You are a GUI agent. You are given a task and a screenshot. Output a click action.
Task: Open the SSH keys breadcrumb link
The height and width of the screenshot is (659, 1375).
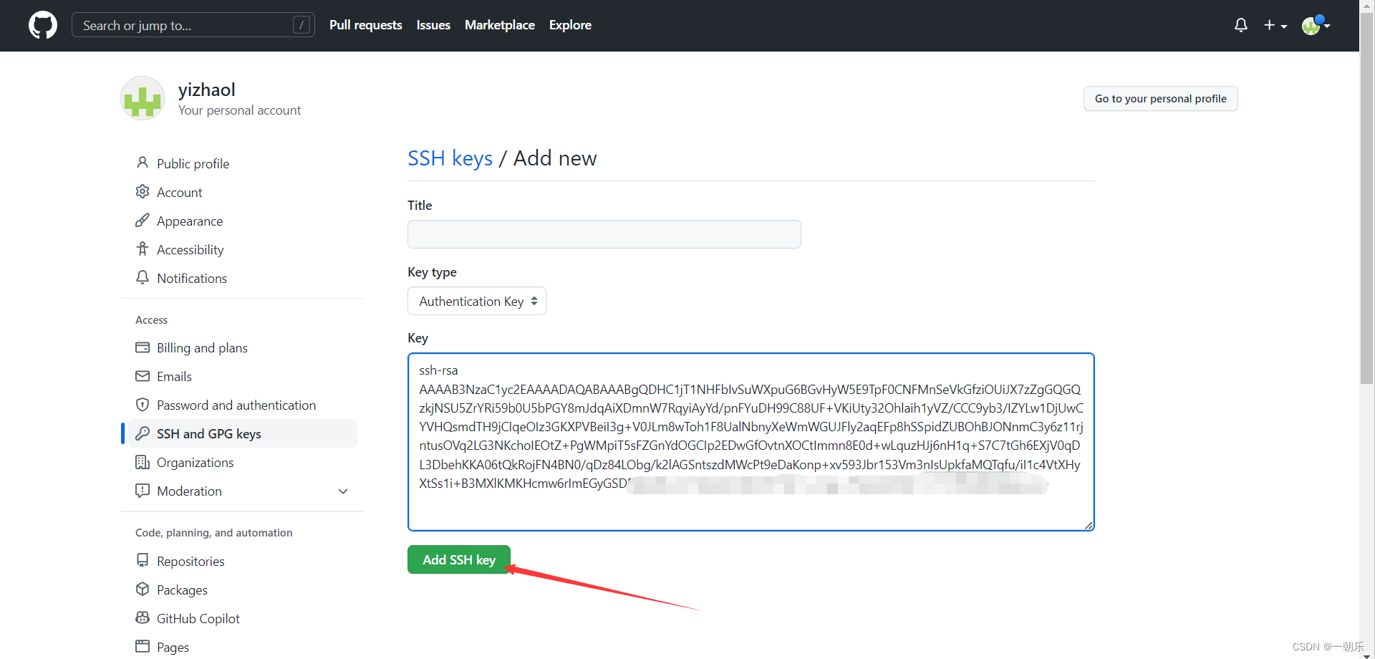450,158
